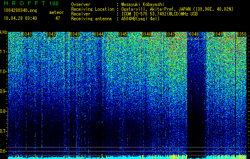Click the kHz axis unit label
250x159 pixels.
click(4, 32)
